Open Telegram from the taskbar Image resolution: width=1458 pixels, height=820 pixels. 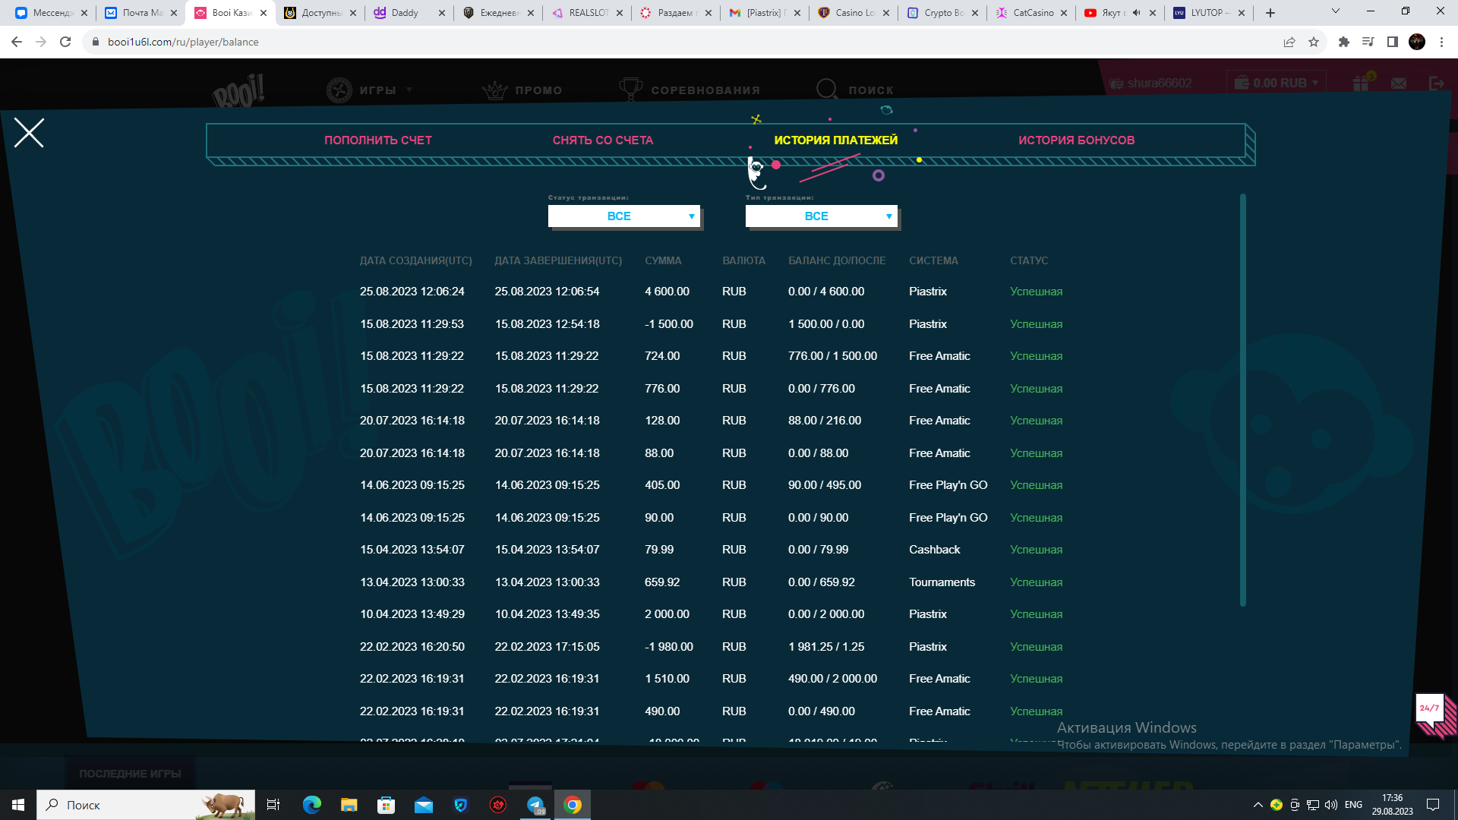pyautogui.click(x=535, y=805)
